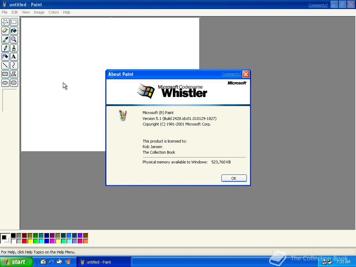Image resolution: width=356 pixels, height=267 pixels.
Task: Click the untitled - Paint taskbar button
Action: 103,262
